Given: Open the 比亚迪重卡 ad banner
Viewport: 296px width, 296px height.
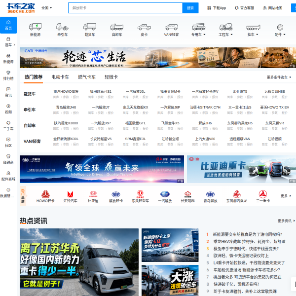Looking at the screenshot, I should [x=241, y=169].
